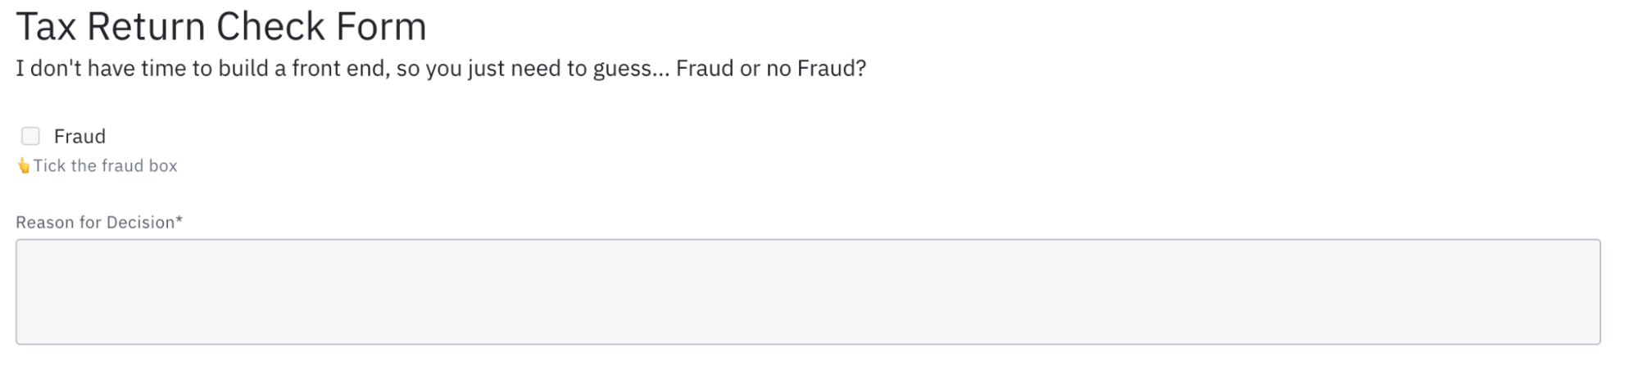Click the 'Reason for Decision*' field label
The height and width of the screenshot is (370, 1638).
99,223
